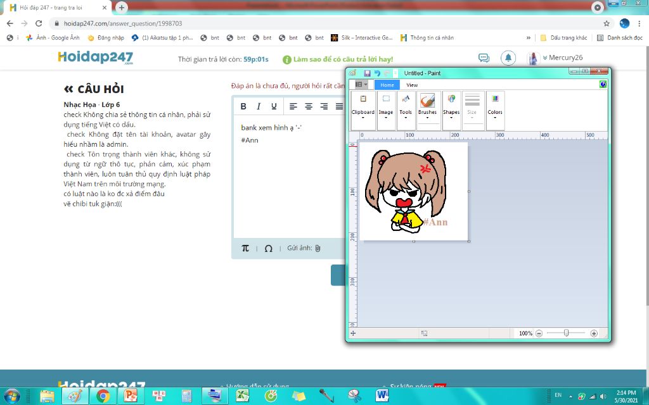This screenshot has height=405, width=649.
Task: Expand Clipboard group in Paint
Action: tap(363, 111)
